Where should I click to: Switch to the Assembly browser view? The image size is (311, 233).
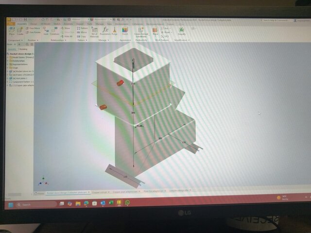pyautogui.click(x=12, y=49)
